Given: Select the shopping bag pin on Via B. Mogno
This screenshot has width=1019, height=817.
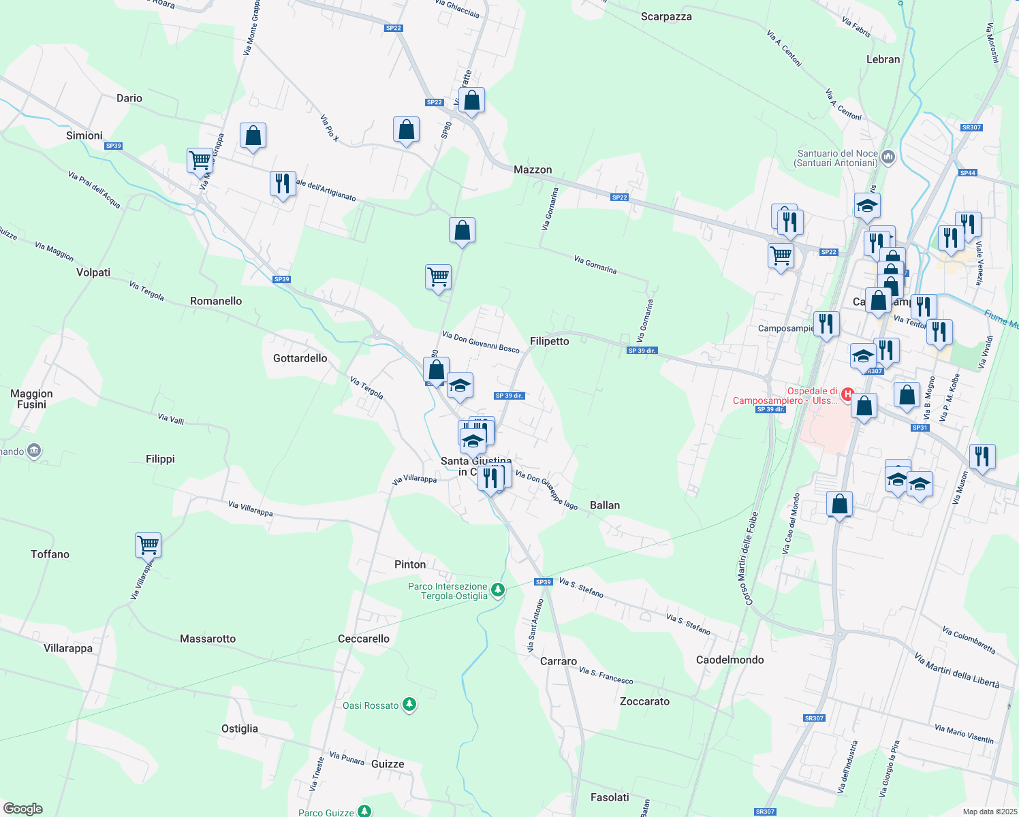Looking at the screenshot, I should tap(907, 396).
